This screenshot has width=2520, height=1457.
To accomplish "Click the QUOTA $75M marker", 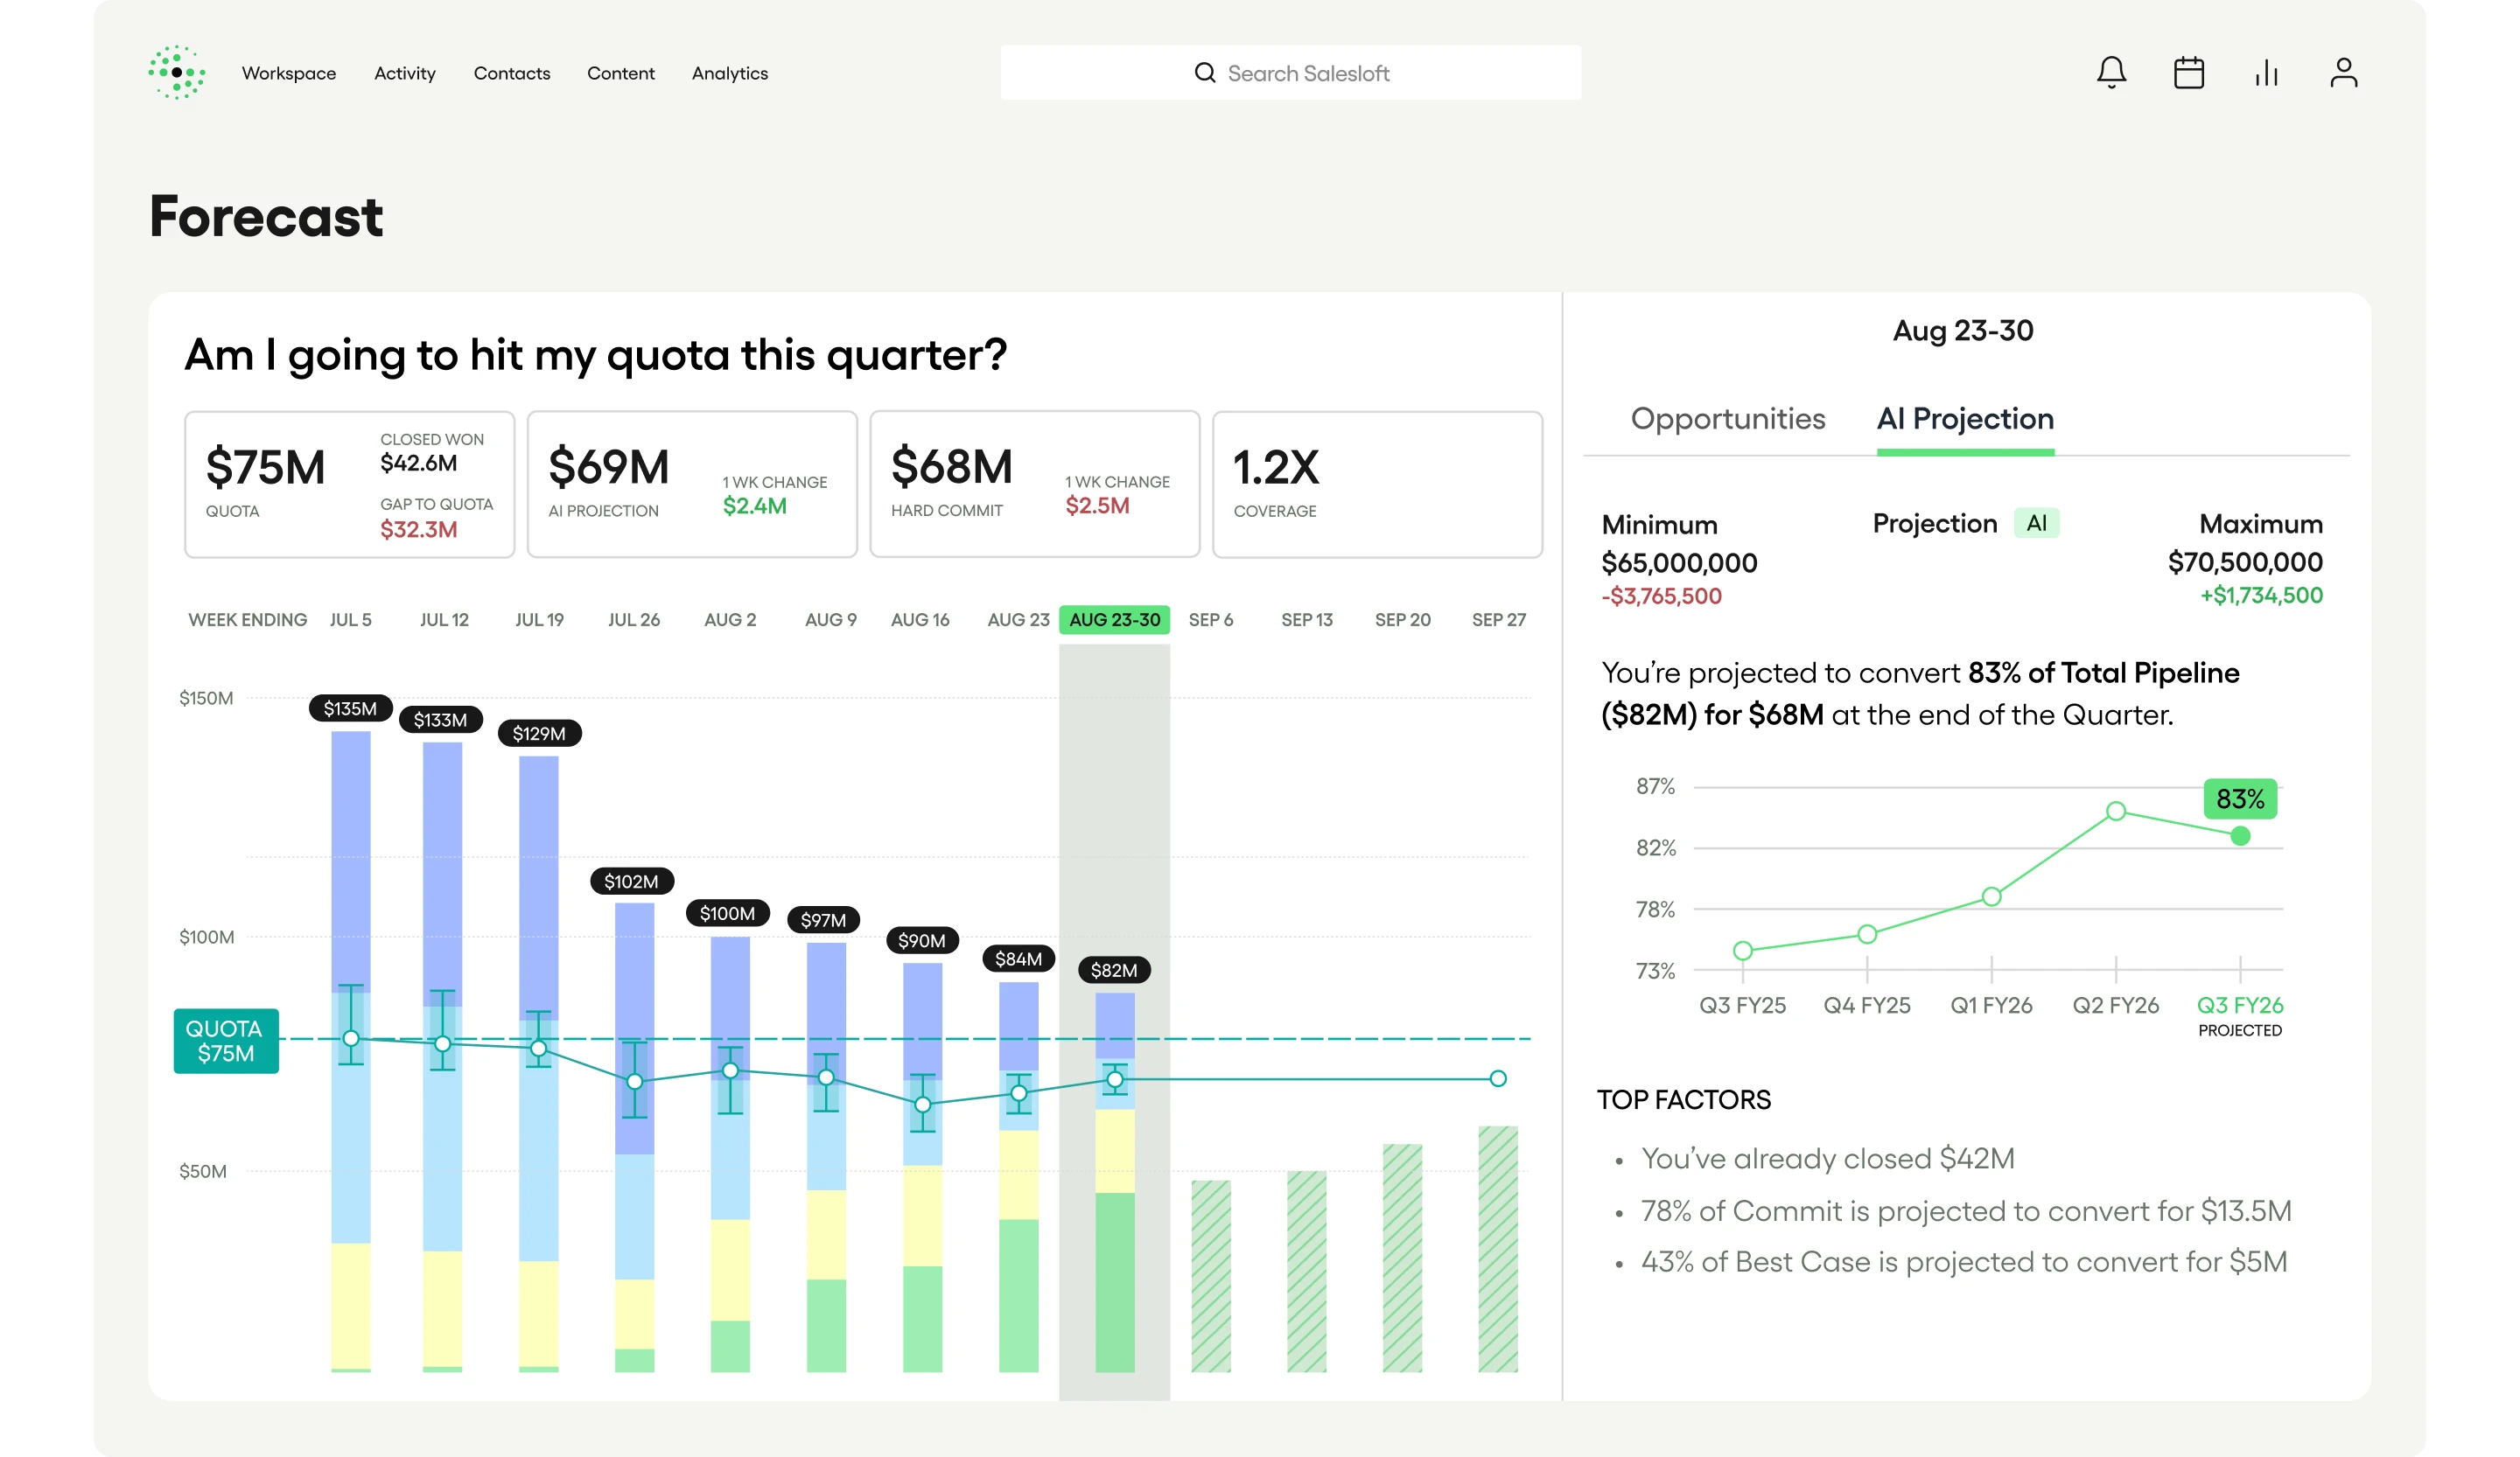I will point(226,1042).
